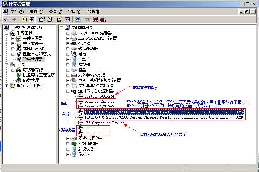Image resolution: width=259 pixels, height=172 pixels.
Task: Expand the 显示卡 node
Action: [68, 154]
